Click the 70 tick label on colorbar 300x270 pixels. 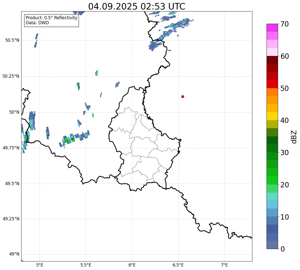pos(285,24)
